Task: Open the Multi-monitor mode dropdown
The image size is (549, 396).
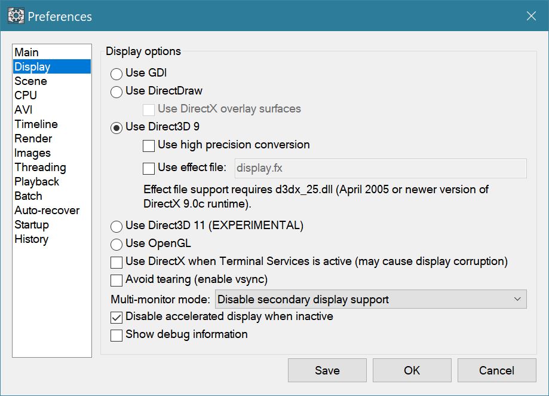Action: [x=370, y=299]
